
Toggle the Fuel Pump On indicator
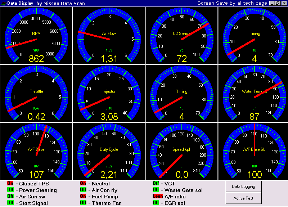[x=83, y=197]
